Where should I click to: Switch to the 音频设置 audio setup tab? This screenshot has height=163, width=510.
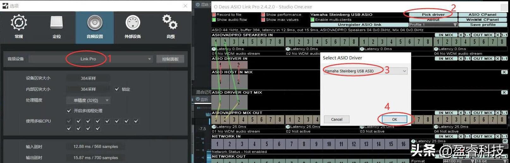[94, 27]
